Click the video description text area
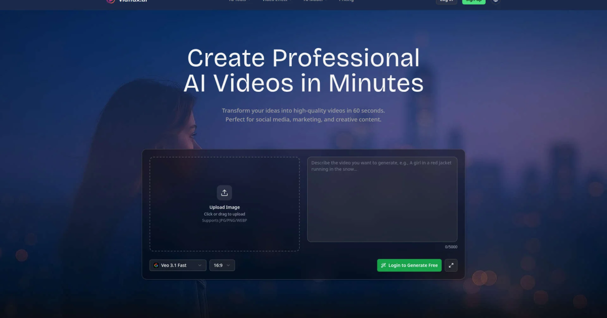607x318 pixels. 382,199
